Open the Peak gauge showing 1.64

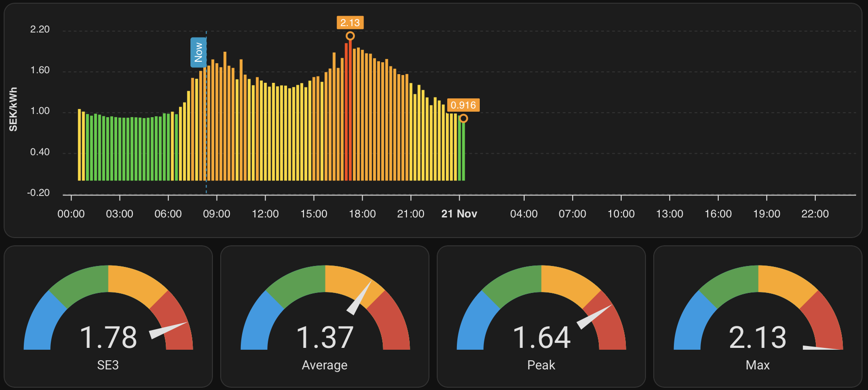click(541, 316)
